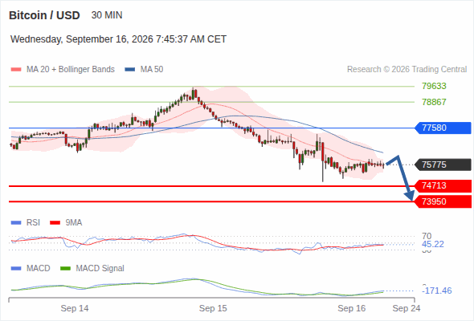Click the 74713 red support tag

(443, 185)
